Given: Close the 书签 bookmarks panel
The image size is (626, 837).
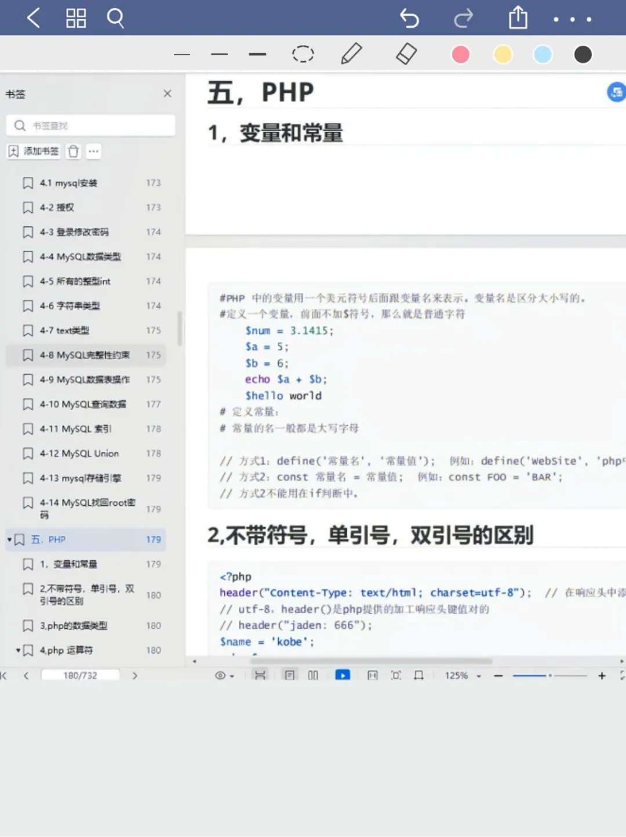Looking at the screenshot, I should point(168,93).
